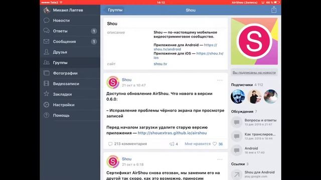
Task: Open Друзья in the sidebar
Action: click(70, 52)
